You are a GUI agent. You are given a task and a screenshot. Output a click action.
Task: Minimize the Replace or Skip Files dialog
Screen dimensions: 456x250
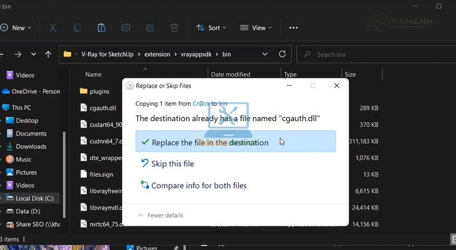pyautogui.click(x=289, y=86)
